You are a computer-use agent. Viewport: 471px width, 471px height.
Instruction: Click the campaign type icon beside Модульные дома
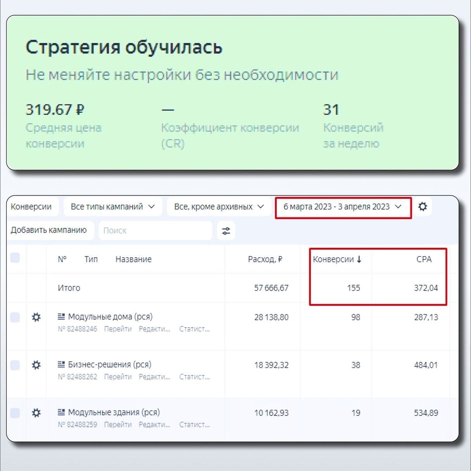pos(61,316)
